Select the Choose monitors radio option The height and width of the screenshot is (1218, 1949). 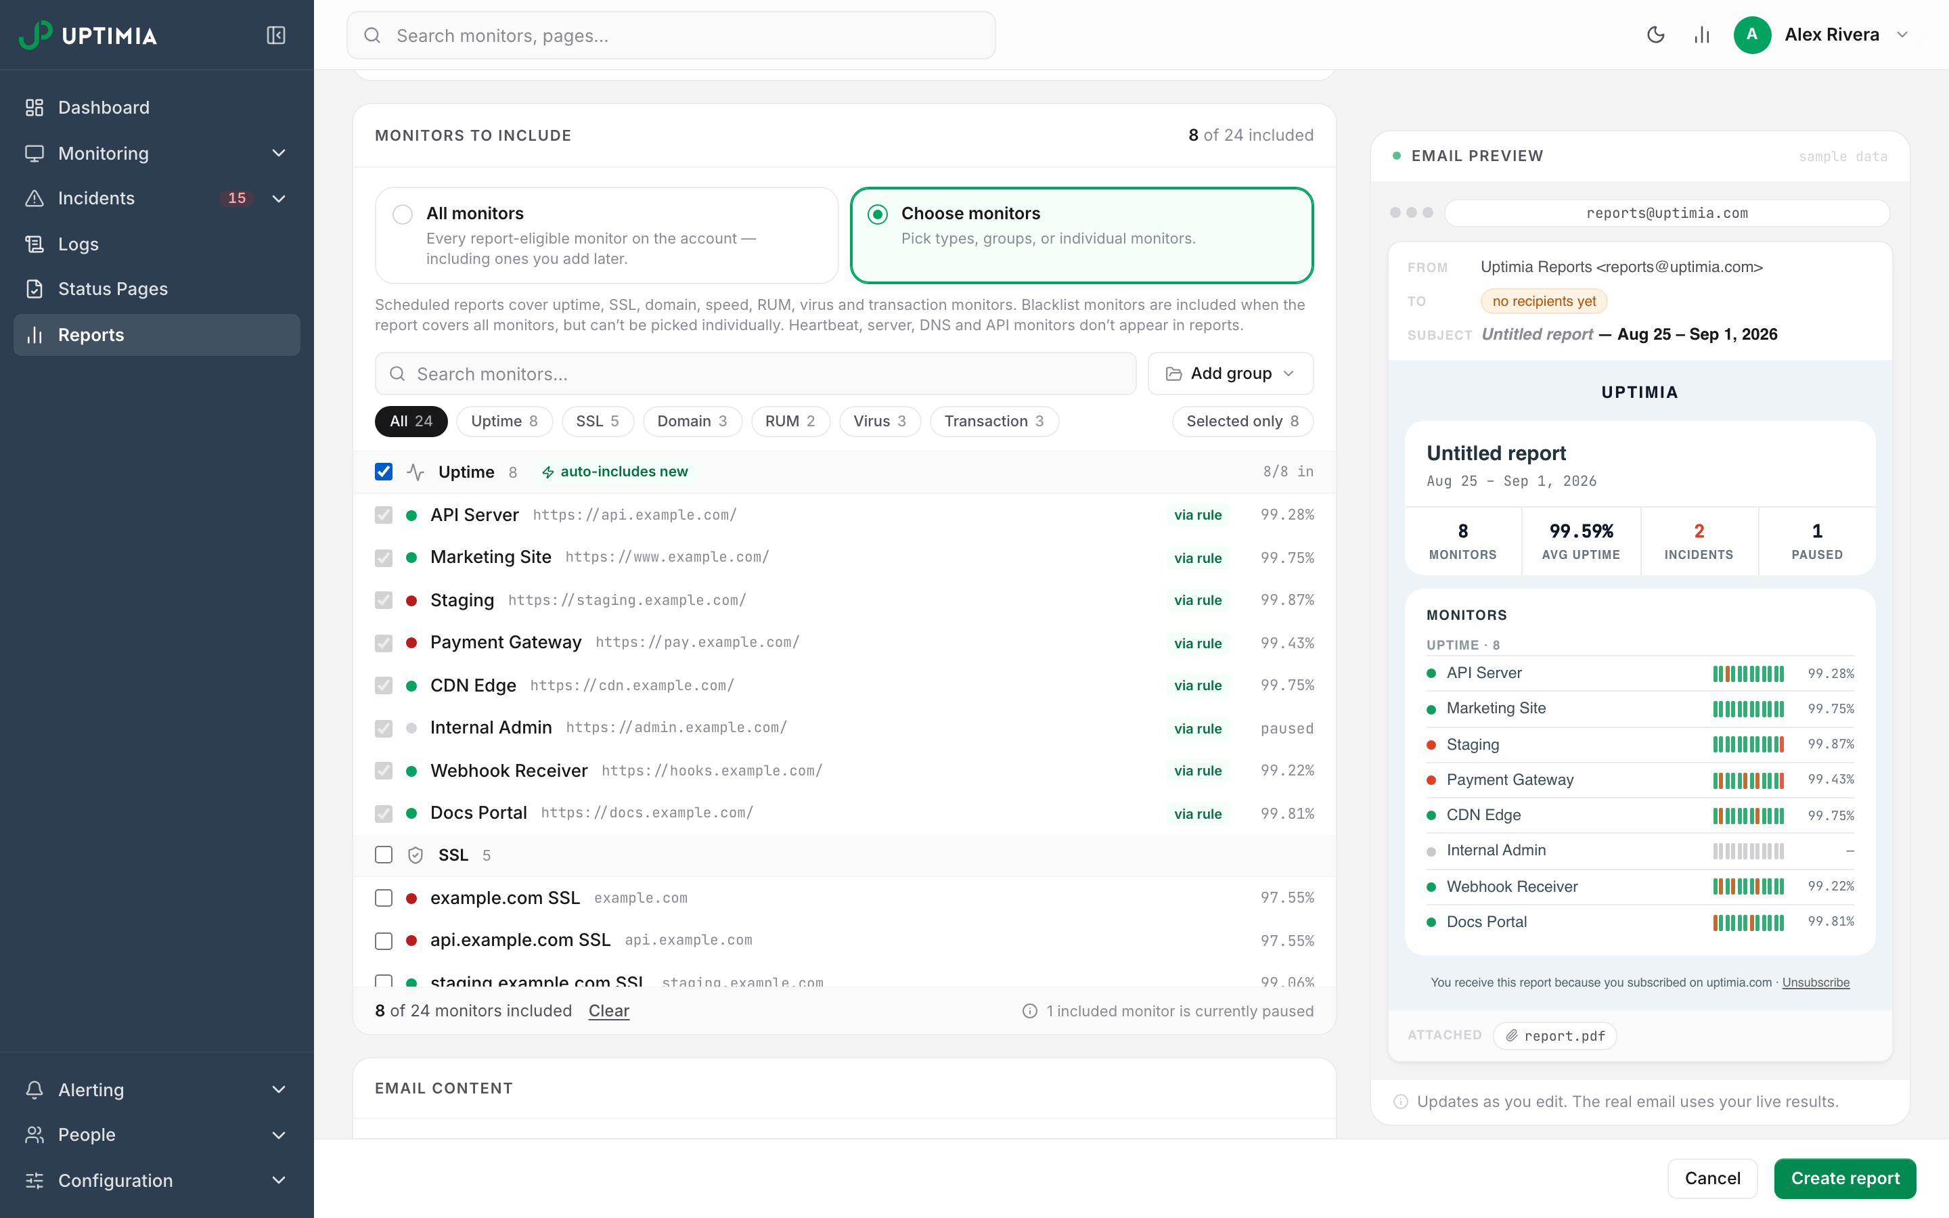pyautogui.click(x=878, y=215)
